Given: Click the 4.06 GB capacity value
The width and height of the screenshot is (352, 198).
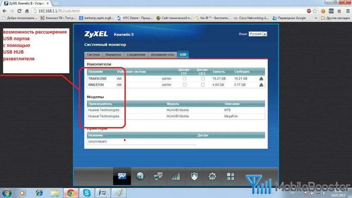Looking at the screenshot, I should pyautogui.click(x=218, y=85).
